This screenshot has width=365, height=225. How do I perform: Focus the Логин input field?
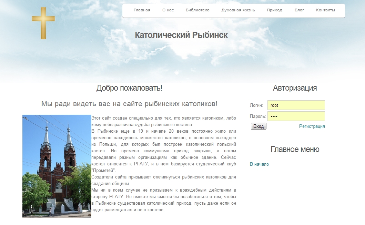pos(296,105)
